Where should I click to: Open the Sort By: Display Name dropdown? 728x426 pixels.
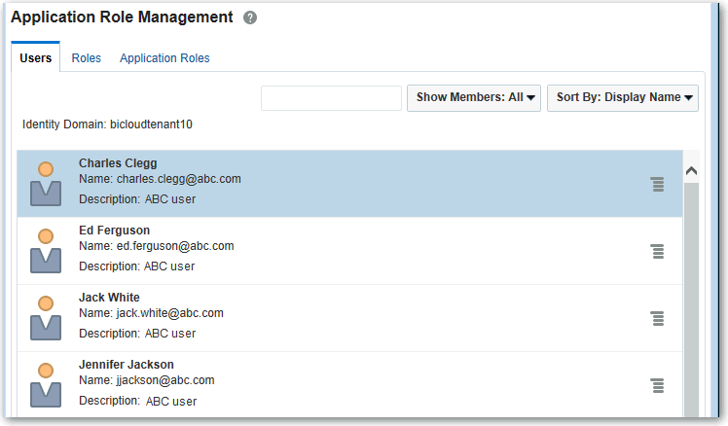[623, 98]
